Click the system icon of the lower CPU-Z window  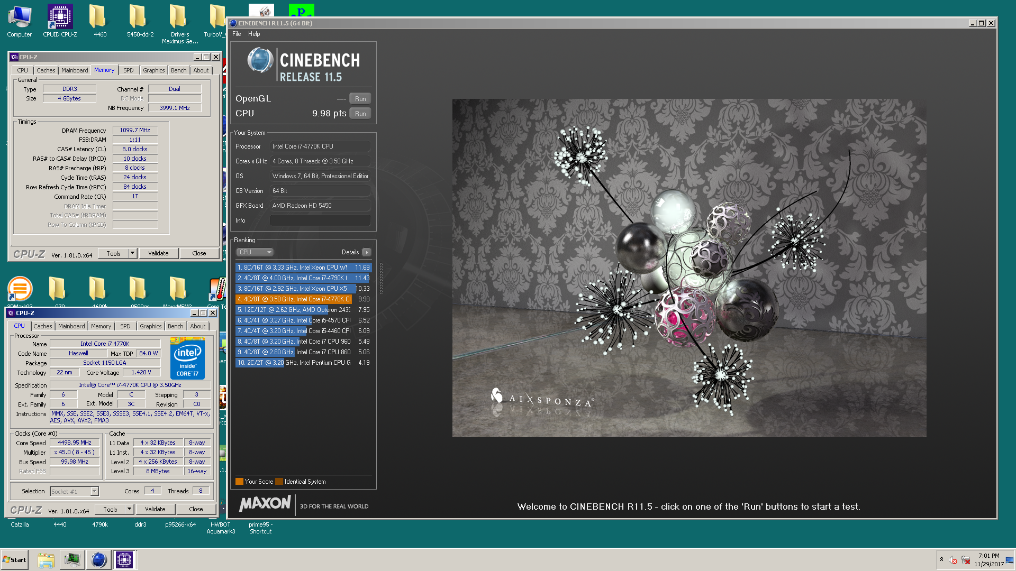11,313
